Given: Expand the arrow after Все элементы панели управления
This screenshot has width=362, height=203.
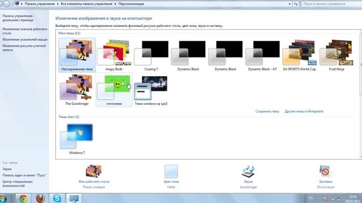Looking at the screenshot, I should click(115, 4).
